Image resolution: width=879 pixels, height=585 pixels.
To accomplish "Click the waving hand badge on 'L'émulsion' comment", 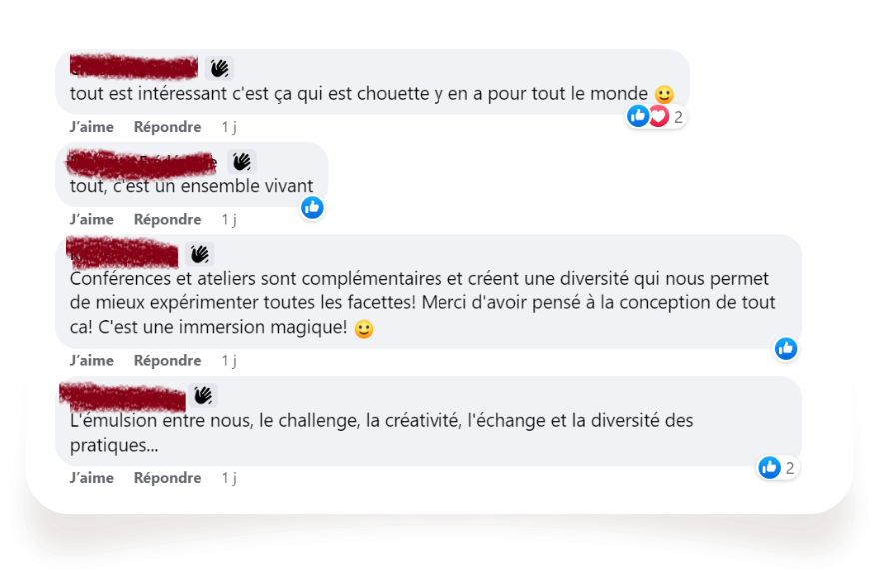I will tap(203, 395).
